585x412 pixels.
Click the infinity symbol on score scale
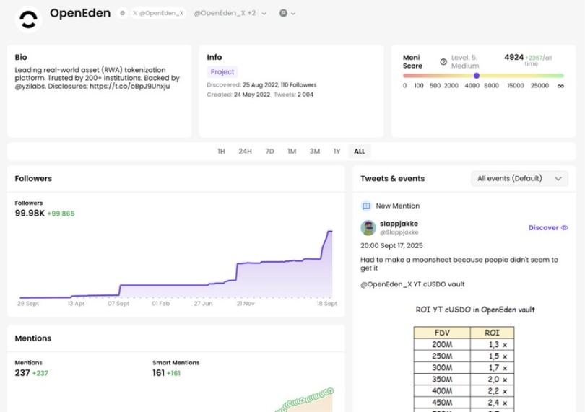[560, 86]
